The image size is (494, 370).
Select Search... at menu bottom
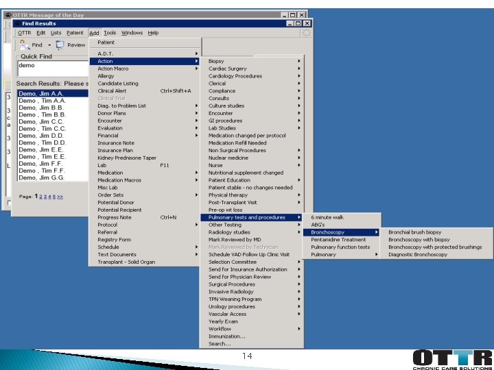252,344
